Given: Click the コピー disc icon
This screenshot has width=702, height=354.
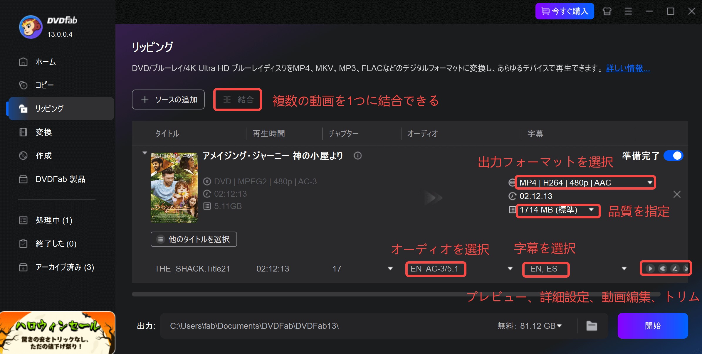Looking at the screenshot, I should point(23,85).
